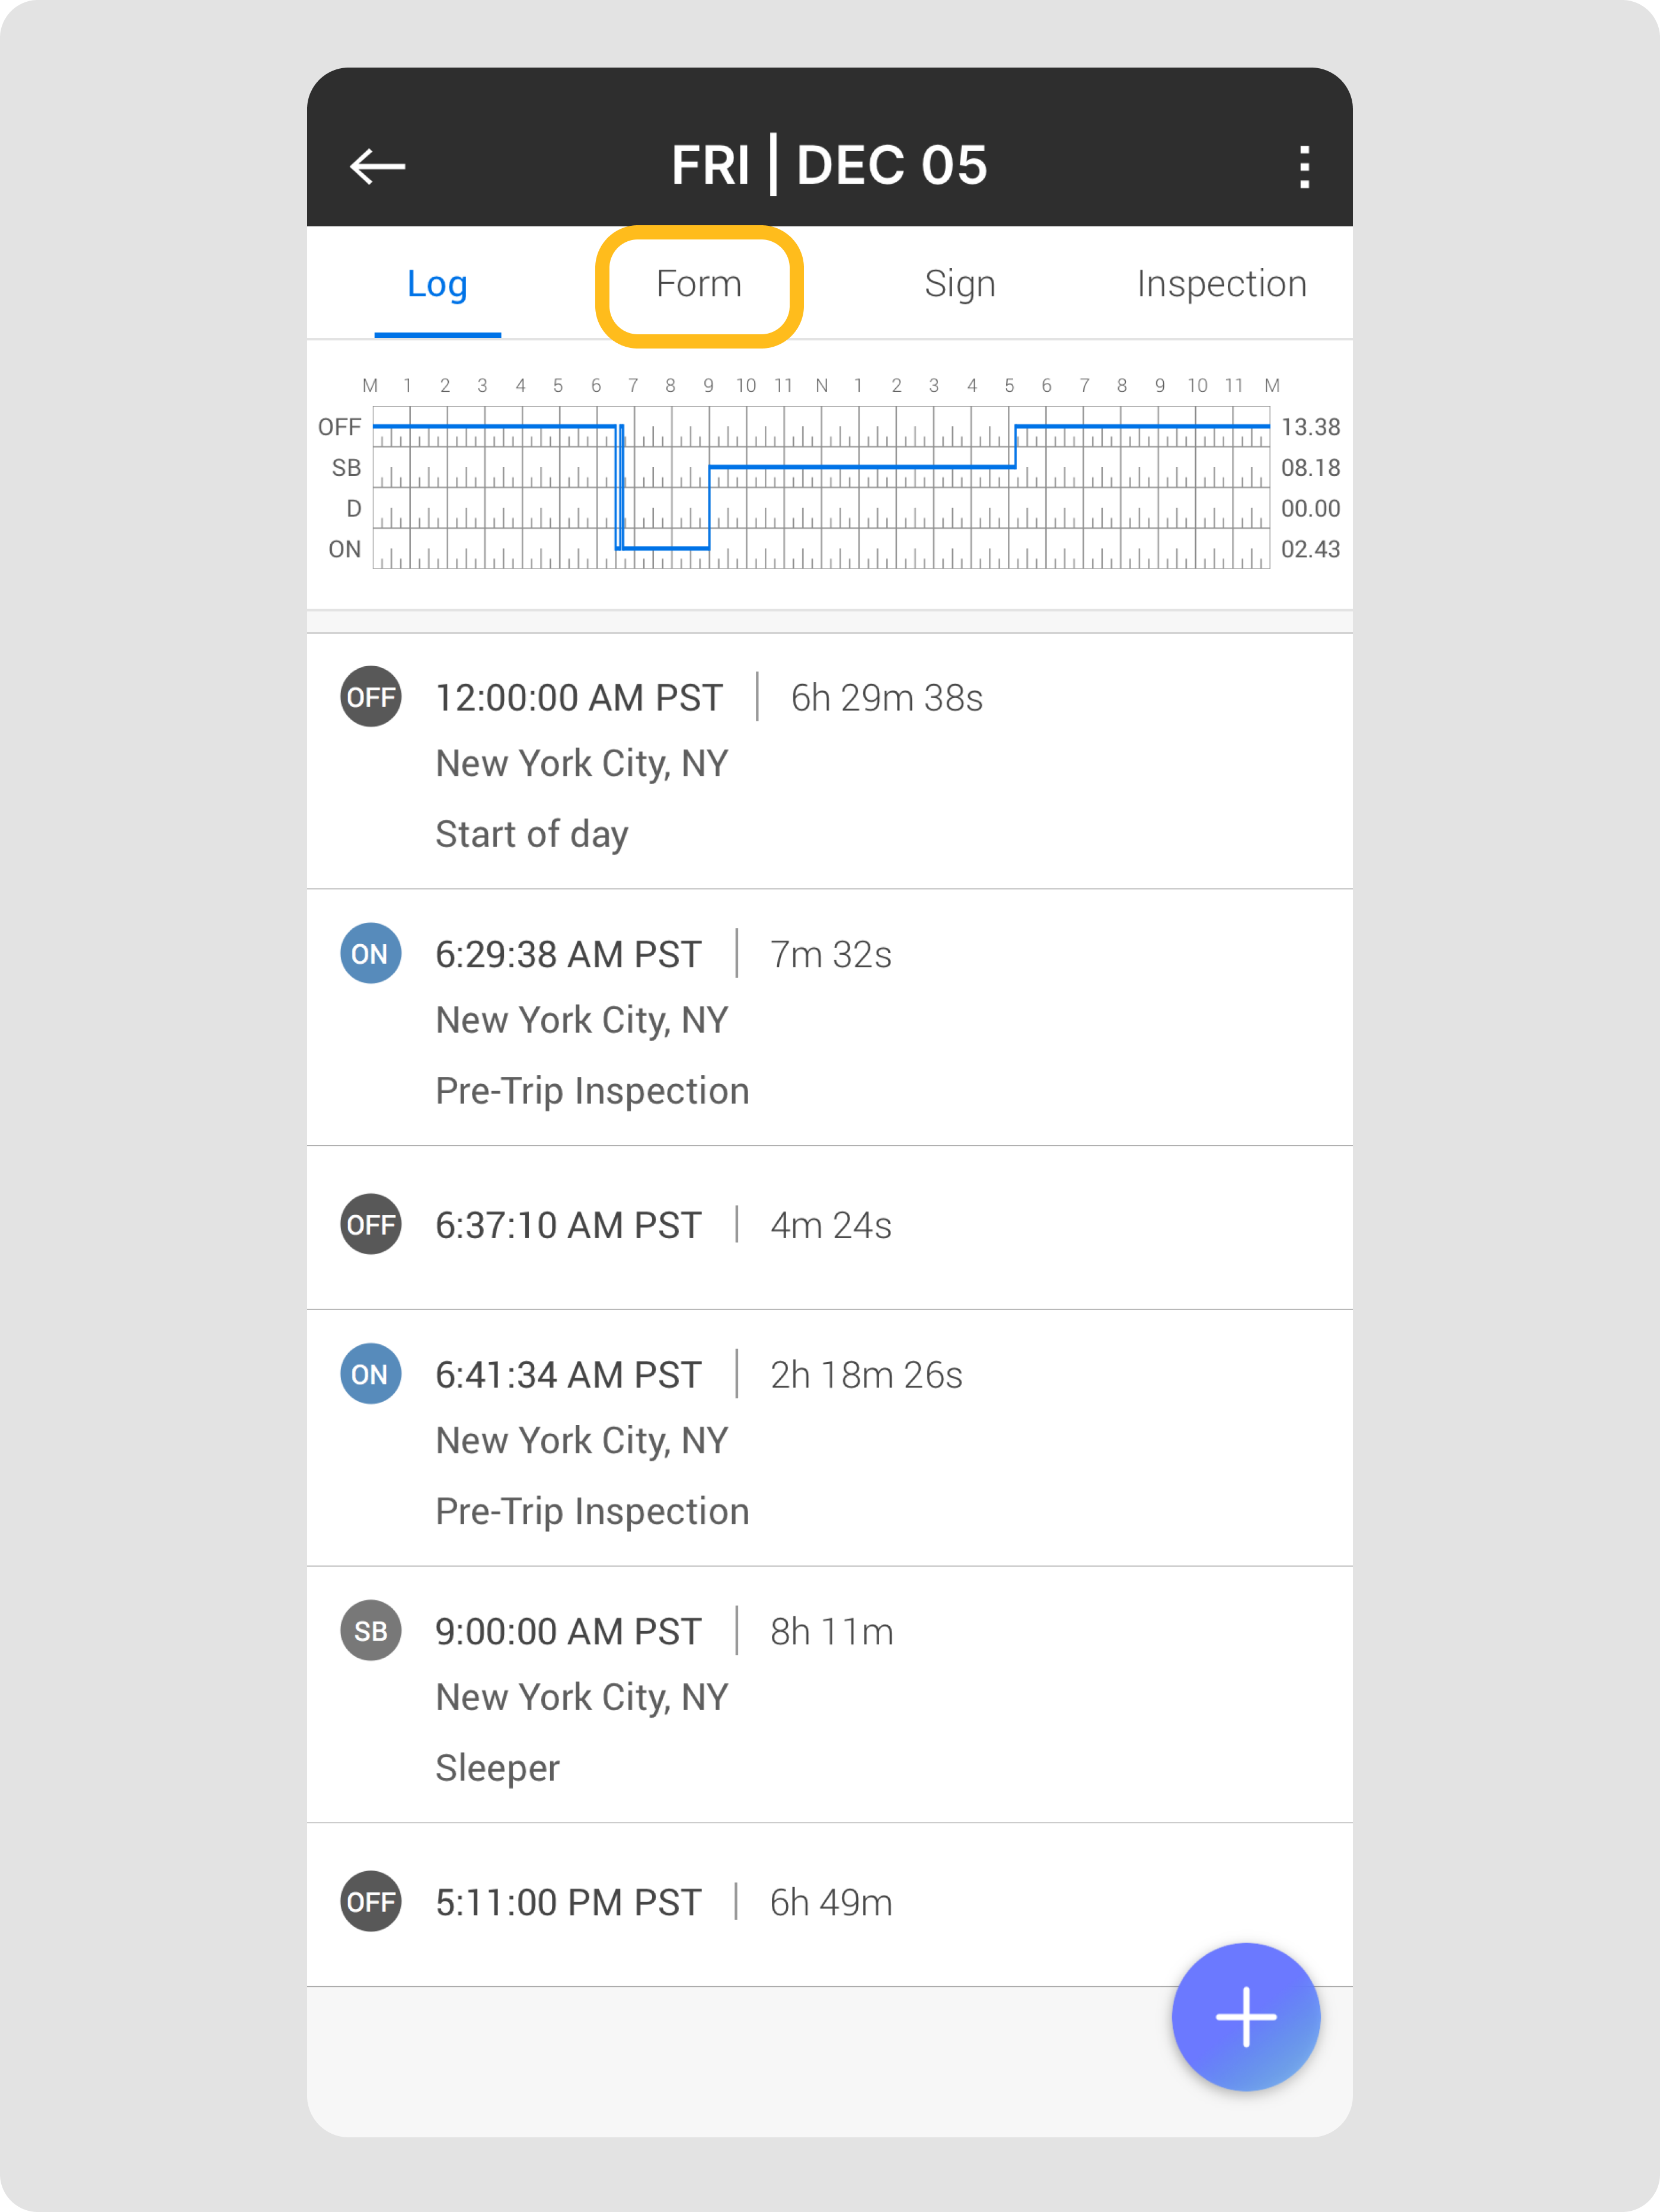Tap OFF status badge at 6:37:10 AM
This screenshot has height=2212, width=1660.
click(x=371, y=1224)
